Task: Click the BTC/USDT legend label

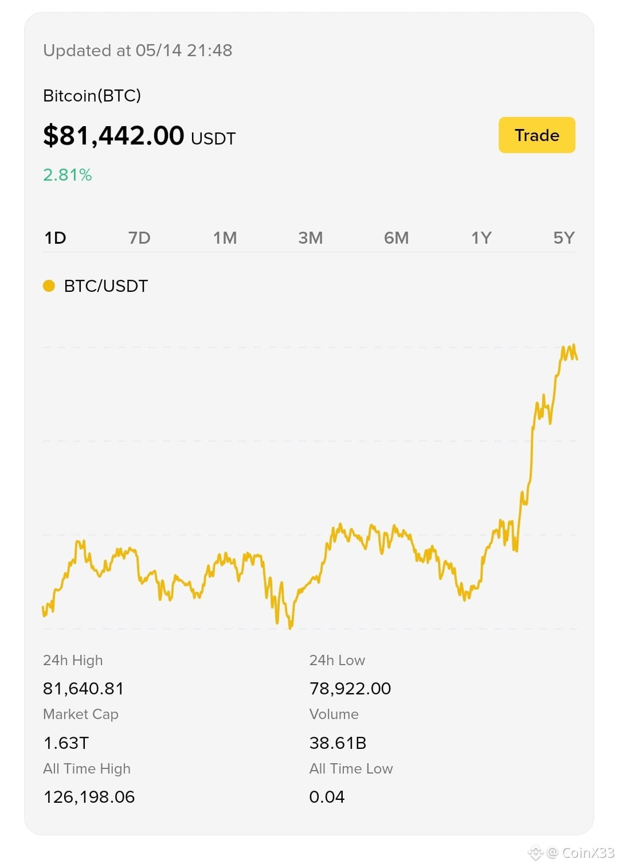Action: coord(106,286)
